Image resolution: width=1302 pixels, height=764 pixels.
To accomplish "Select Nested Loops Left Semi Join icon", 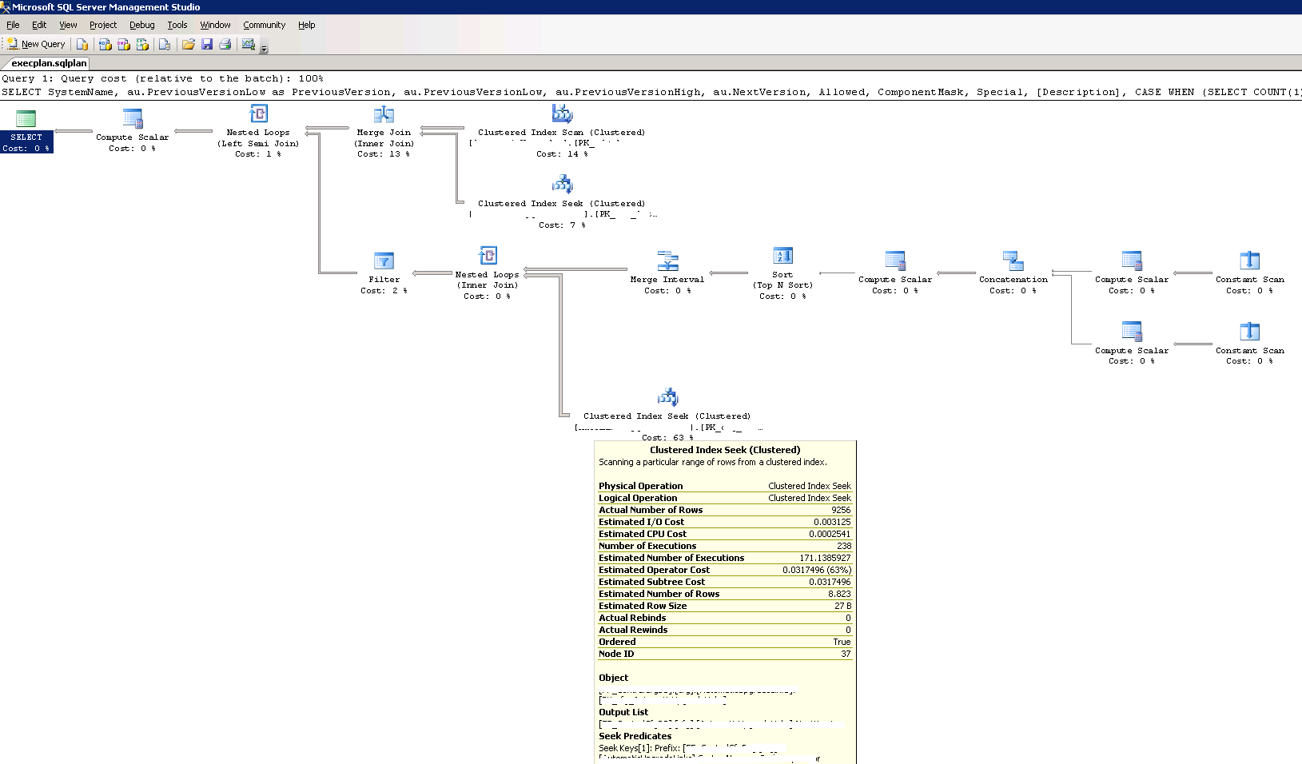I will (259, 114).
